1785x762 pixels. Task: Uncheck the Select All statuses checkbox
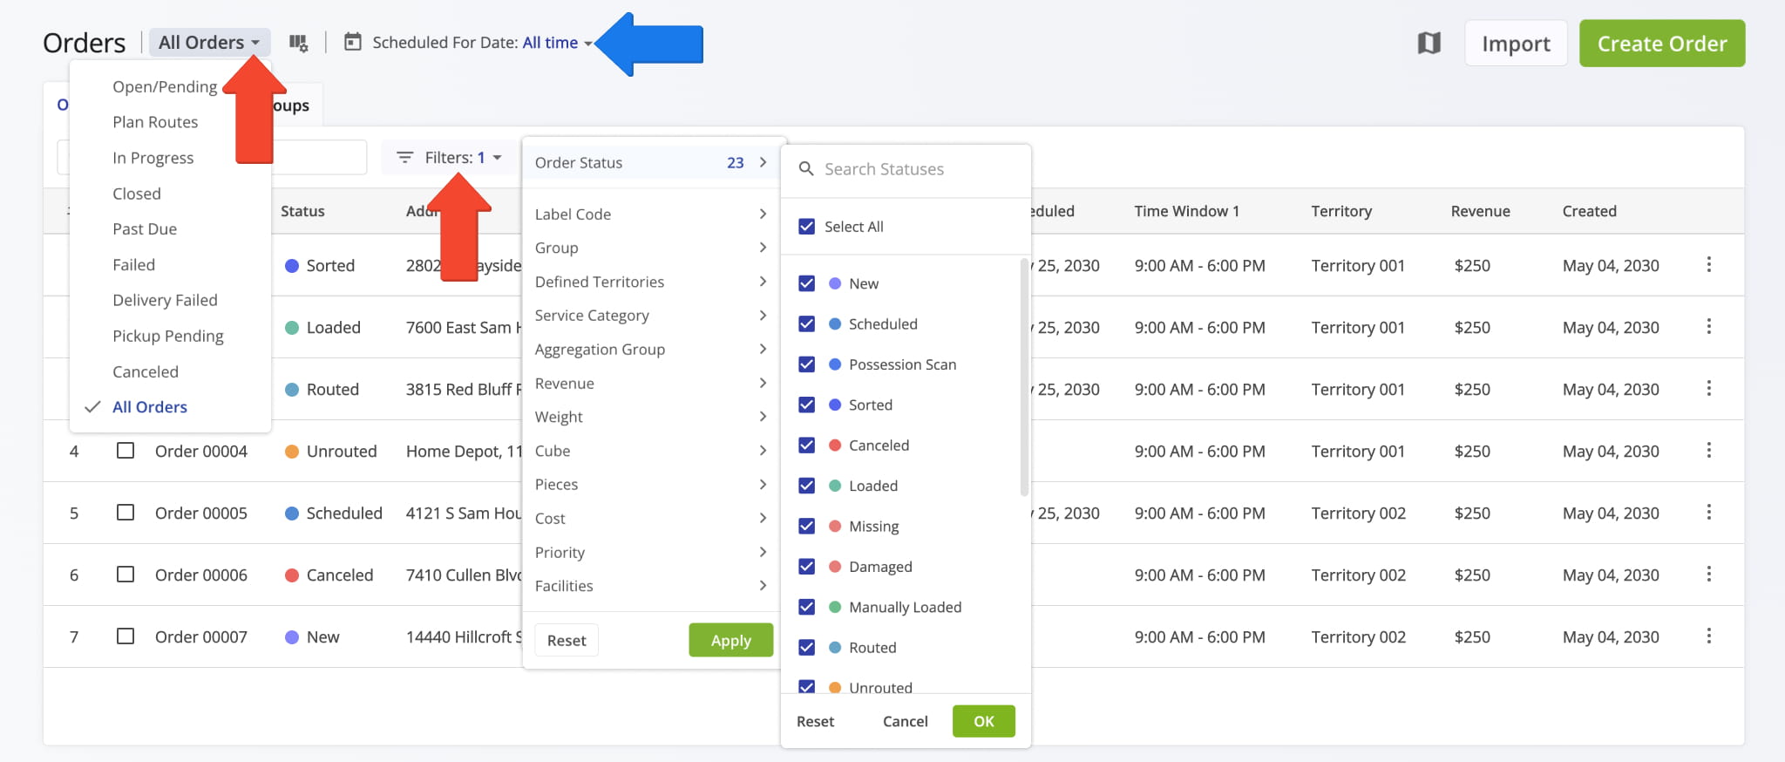(x=807, y=227)
